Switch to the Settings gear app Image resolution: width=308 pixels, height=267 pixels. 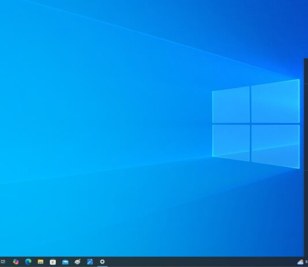pyautogui.click(x=102, y=262)
